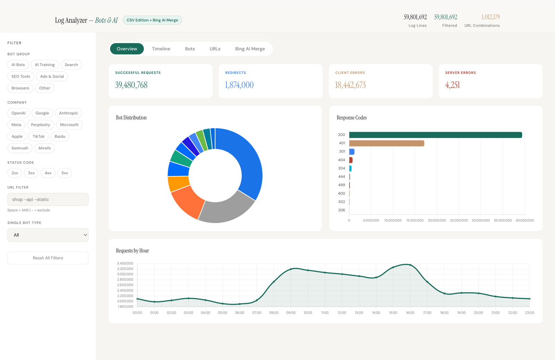This screenshot has height=360, width=555.
Task: Open the Single Bot Type dropdown
Action: point(48,235)
